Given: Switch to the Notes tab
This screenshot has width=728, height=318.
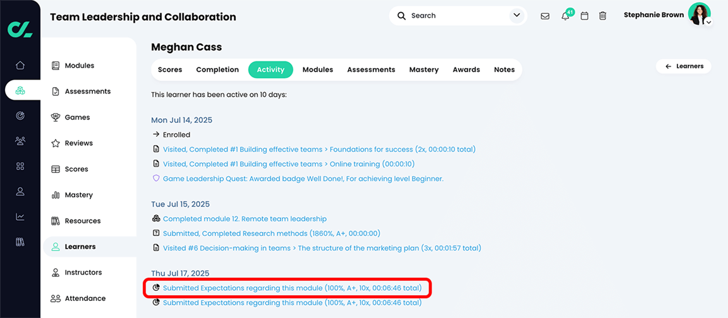Looking at the screenshot, I should [504, 69].
